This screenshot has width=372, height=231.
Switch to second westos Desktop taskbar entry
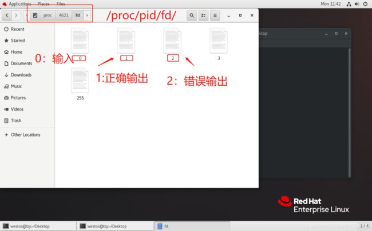click(x=116, y=226)
